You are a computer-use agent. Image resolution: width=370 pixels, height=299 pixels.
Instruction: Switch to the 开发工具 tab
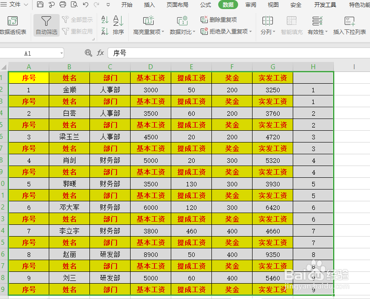tap(325, 5)
